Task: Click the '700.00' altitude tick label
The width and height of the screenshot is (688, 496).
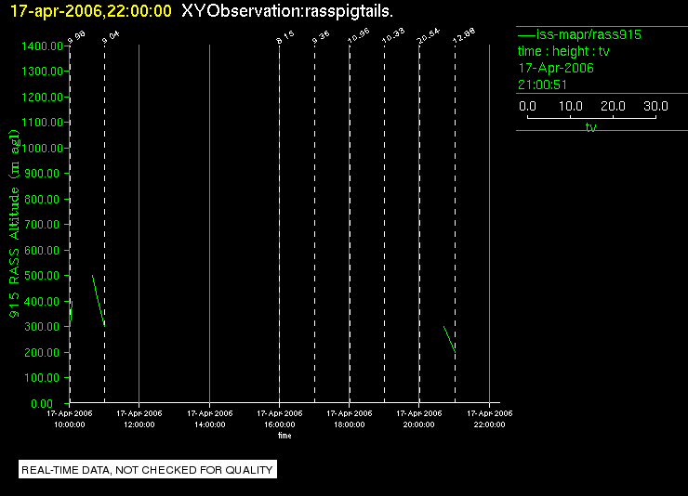Action: [x=42, y=225]
